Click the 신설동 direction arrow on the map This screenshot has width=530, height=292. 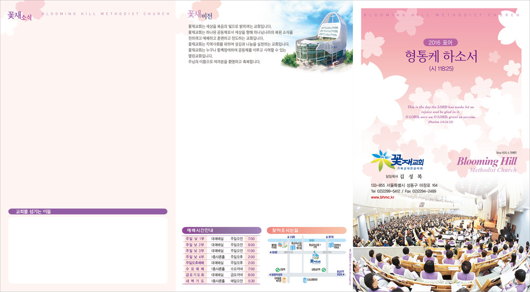[x=287, y=238]
